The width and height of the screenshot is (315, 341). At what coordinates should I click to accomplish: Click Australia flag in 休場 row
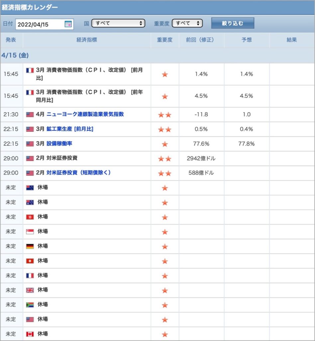tap(30, 202)
